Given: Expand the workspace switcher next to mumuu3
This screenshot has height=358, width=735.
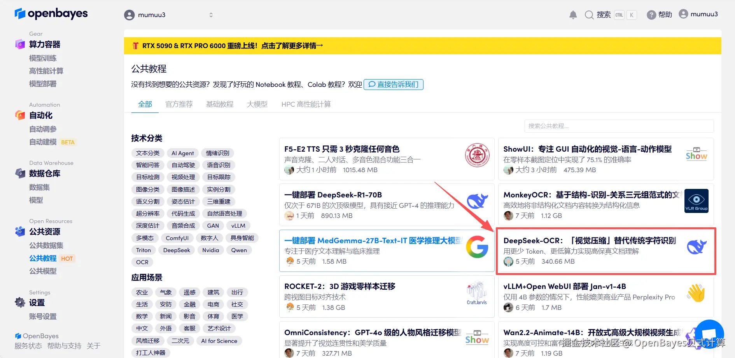Looking at the screenshot, I should tap(211, 15).
